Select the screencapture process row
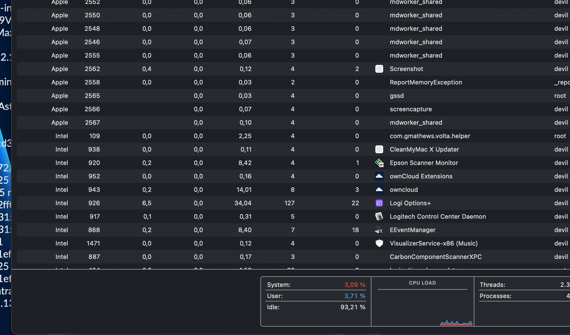The height and width of the screenshot is (335, 570). click(411, 109)
